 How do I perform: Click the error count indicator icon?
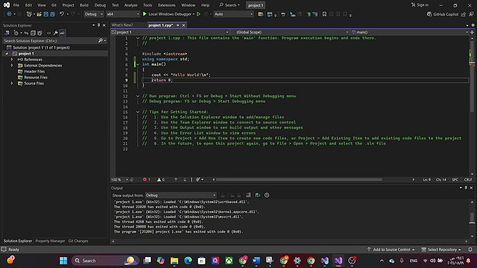tap(145, 179)
